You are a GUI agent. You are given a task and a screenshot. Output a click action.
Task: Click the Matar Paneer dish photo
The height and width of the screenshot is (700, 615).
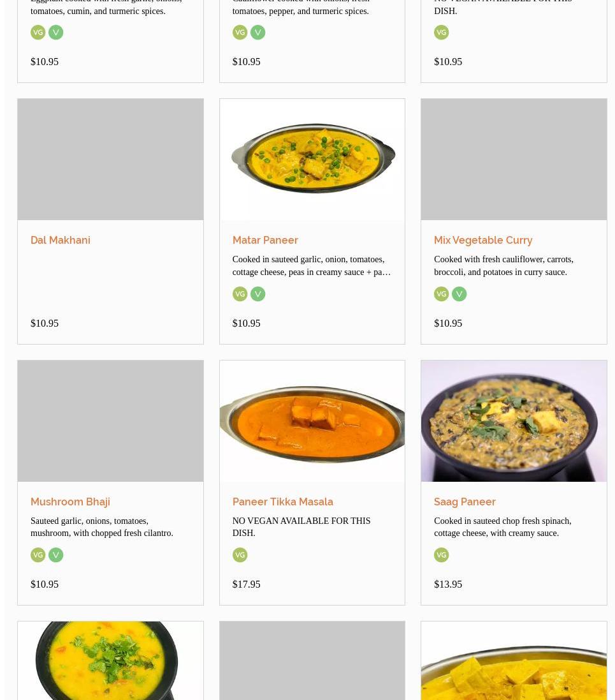312,160
